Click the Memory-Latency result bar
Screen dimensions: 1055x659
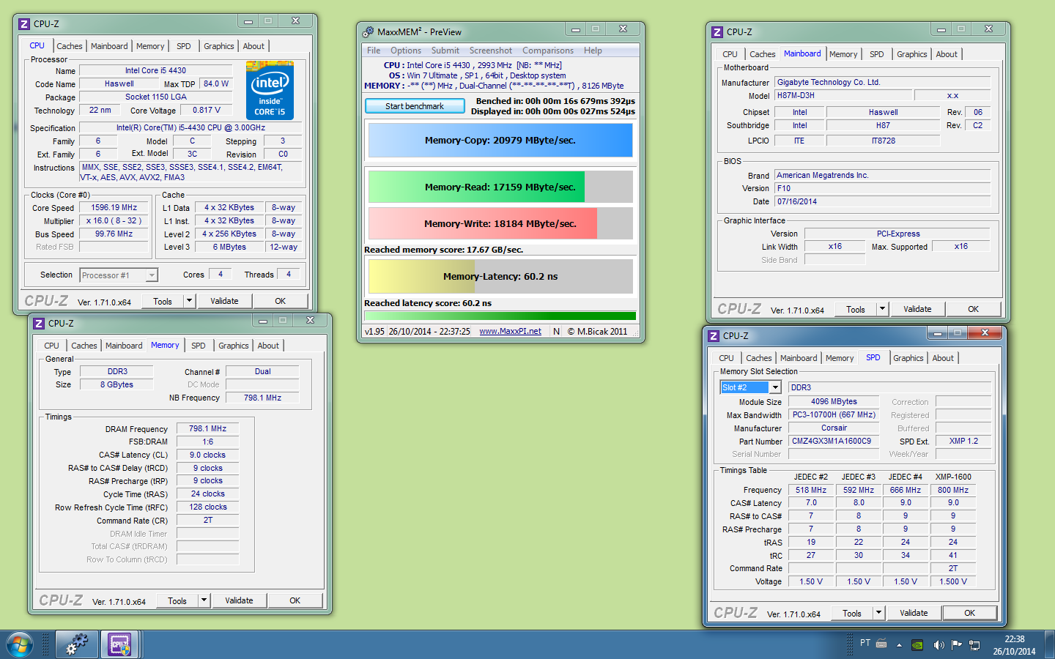point(500,276)
